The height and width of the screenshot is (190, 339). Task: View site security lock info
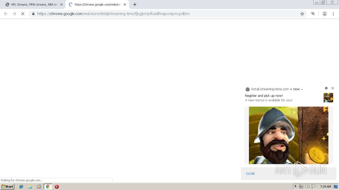[x=33, y=14]
